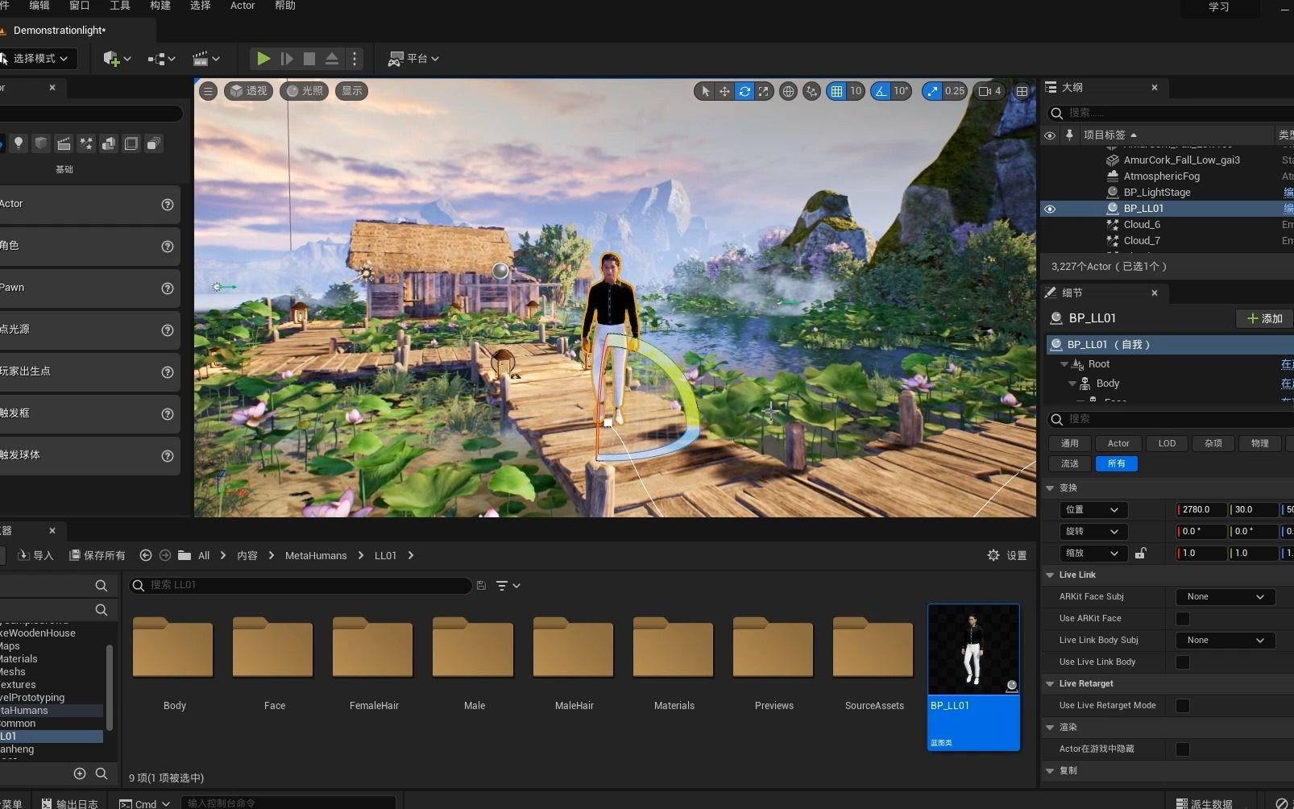This screenshot has width=1294, height=809.
Task: Open content browser 设置 settings
Action: coord(1007,556)
